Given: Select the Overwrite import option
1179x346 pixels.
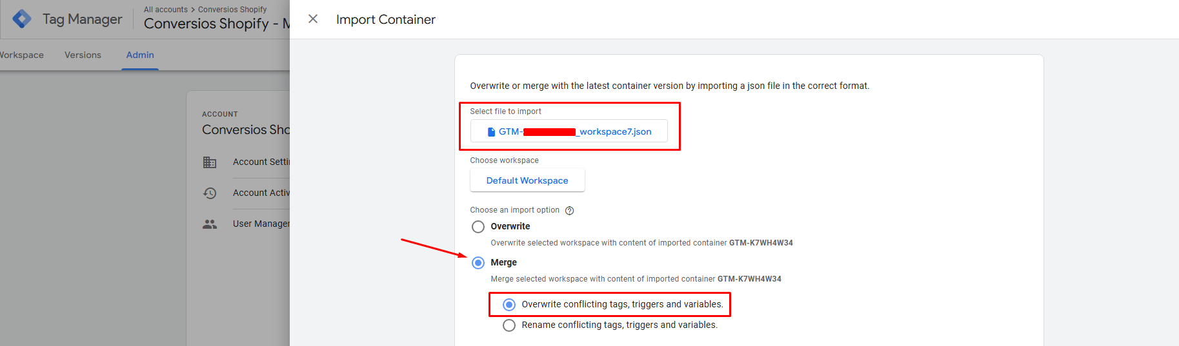Looking at the screenshot, I should [478, 227].
